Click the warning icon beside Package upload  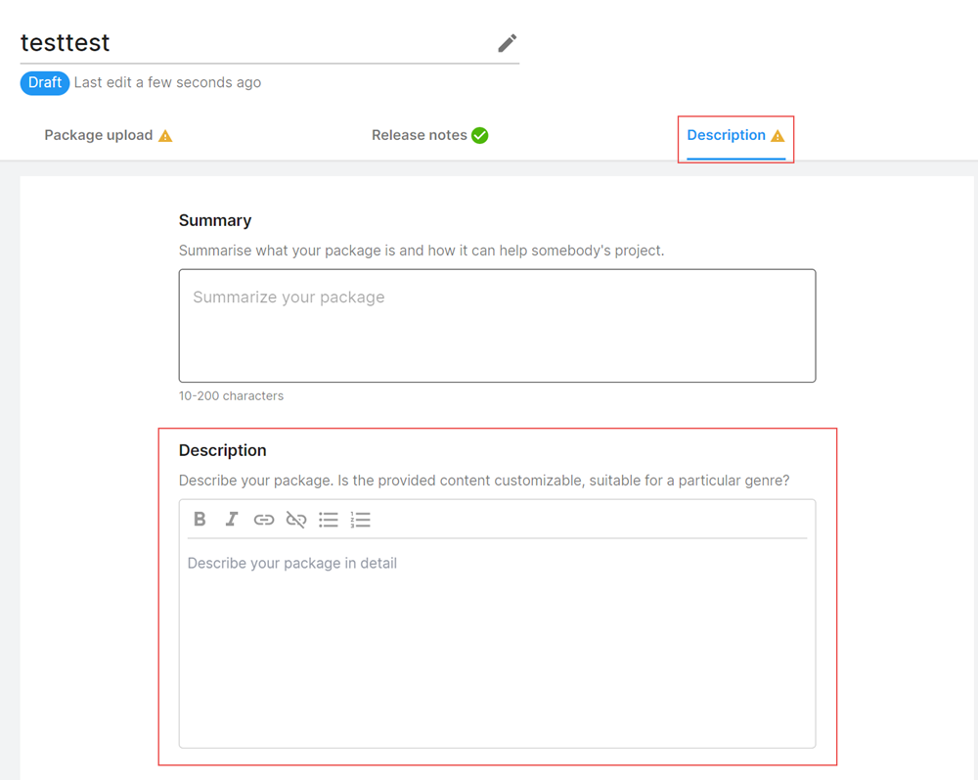point(165,136)
